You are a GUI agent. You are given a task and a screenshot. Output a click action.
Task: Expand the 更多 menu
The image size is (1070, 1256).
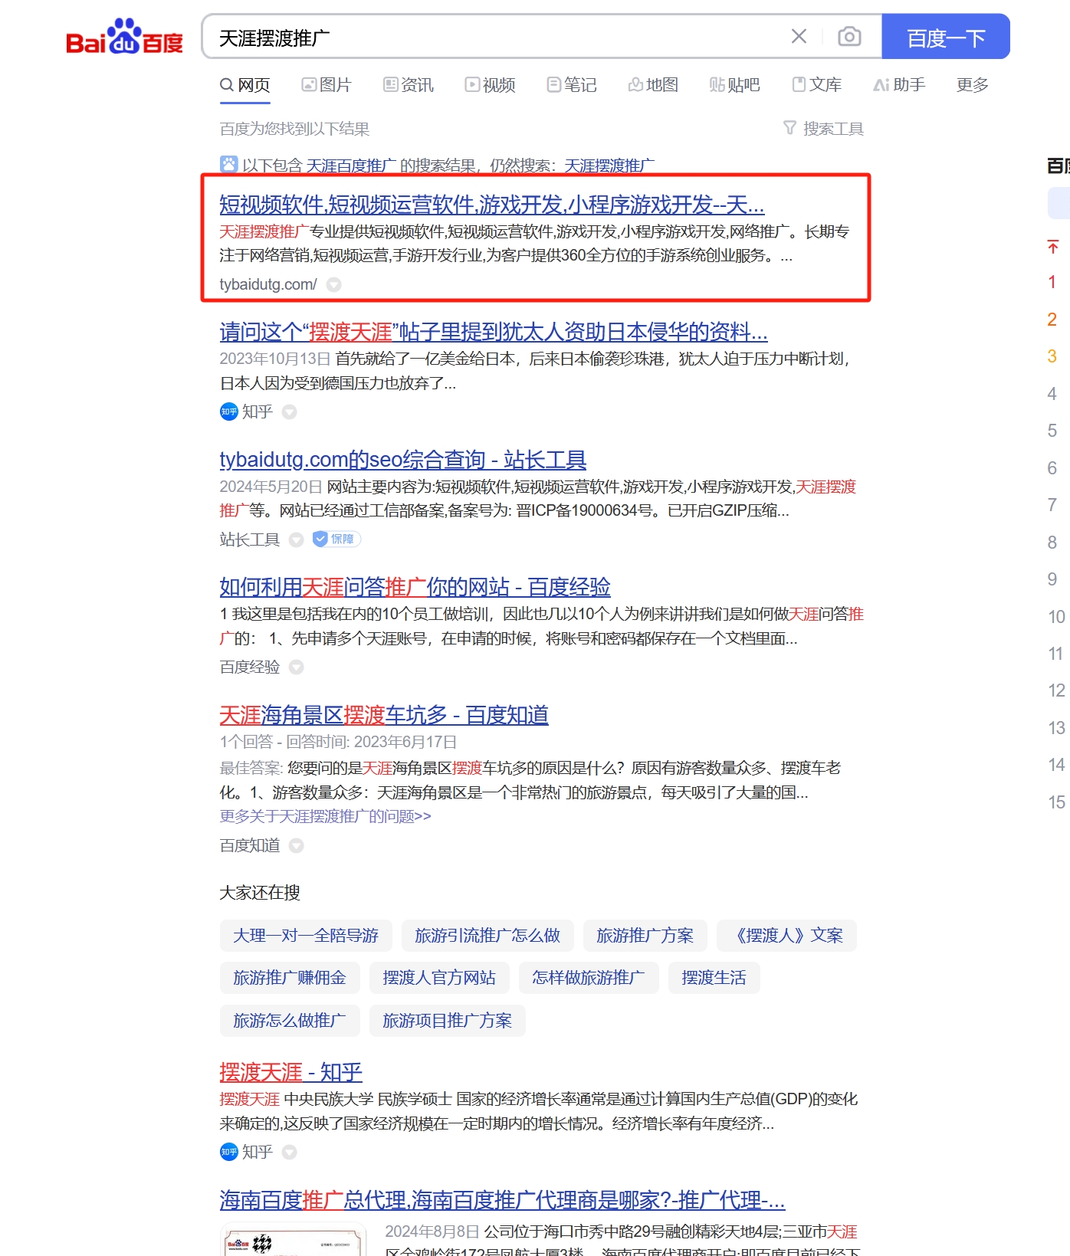click(x=973, y=84)
